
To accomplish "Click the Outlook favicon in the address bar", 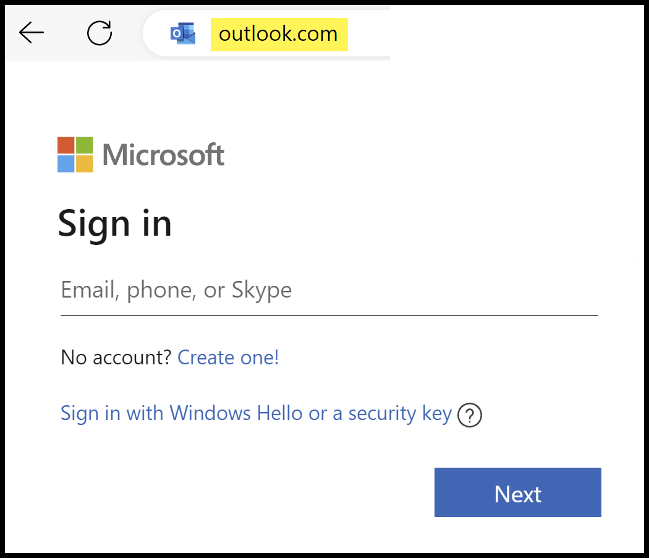I will pyautogui.click(x=182, y=34).
